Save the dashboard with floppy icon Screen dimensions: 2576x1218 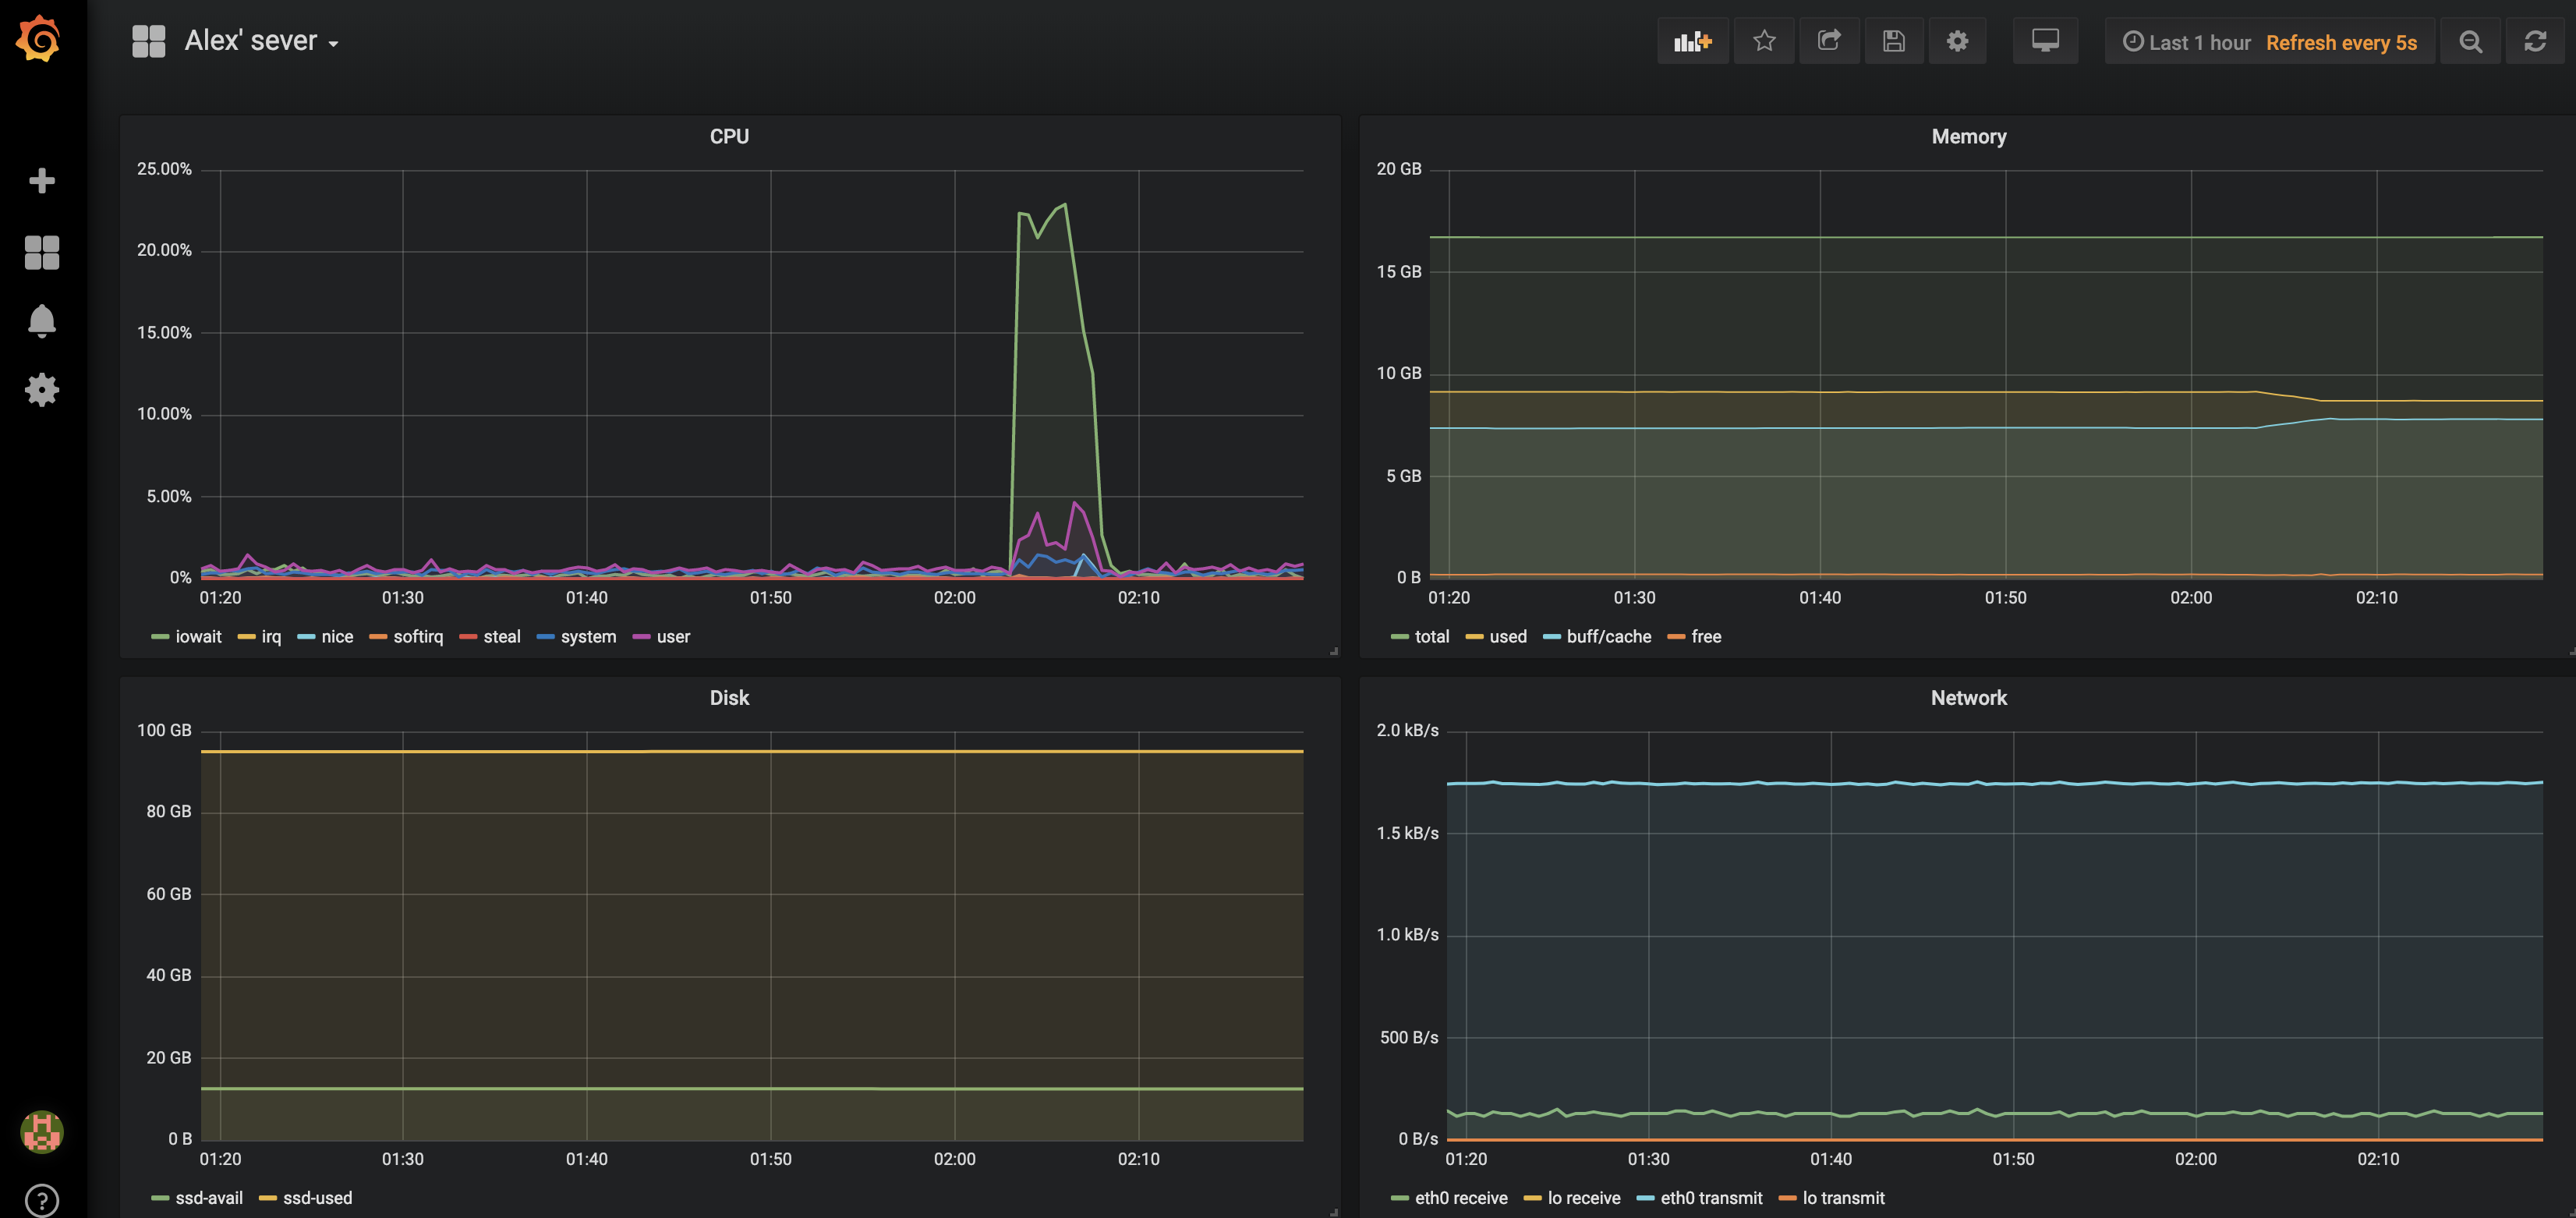tap(1893, 41)
